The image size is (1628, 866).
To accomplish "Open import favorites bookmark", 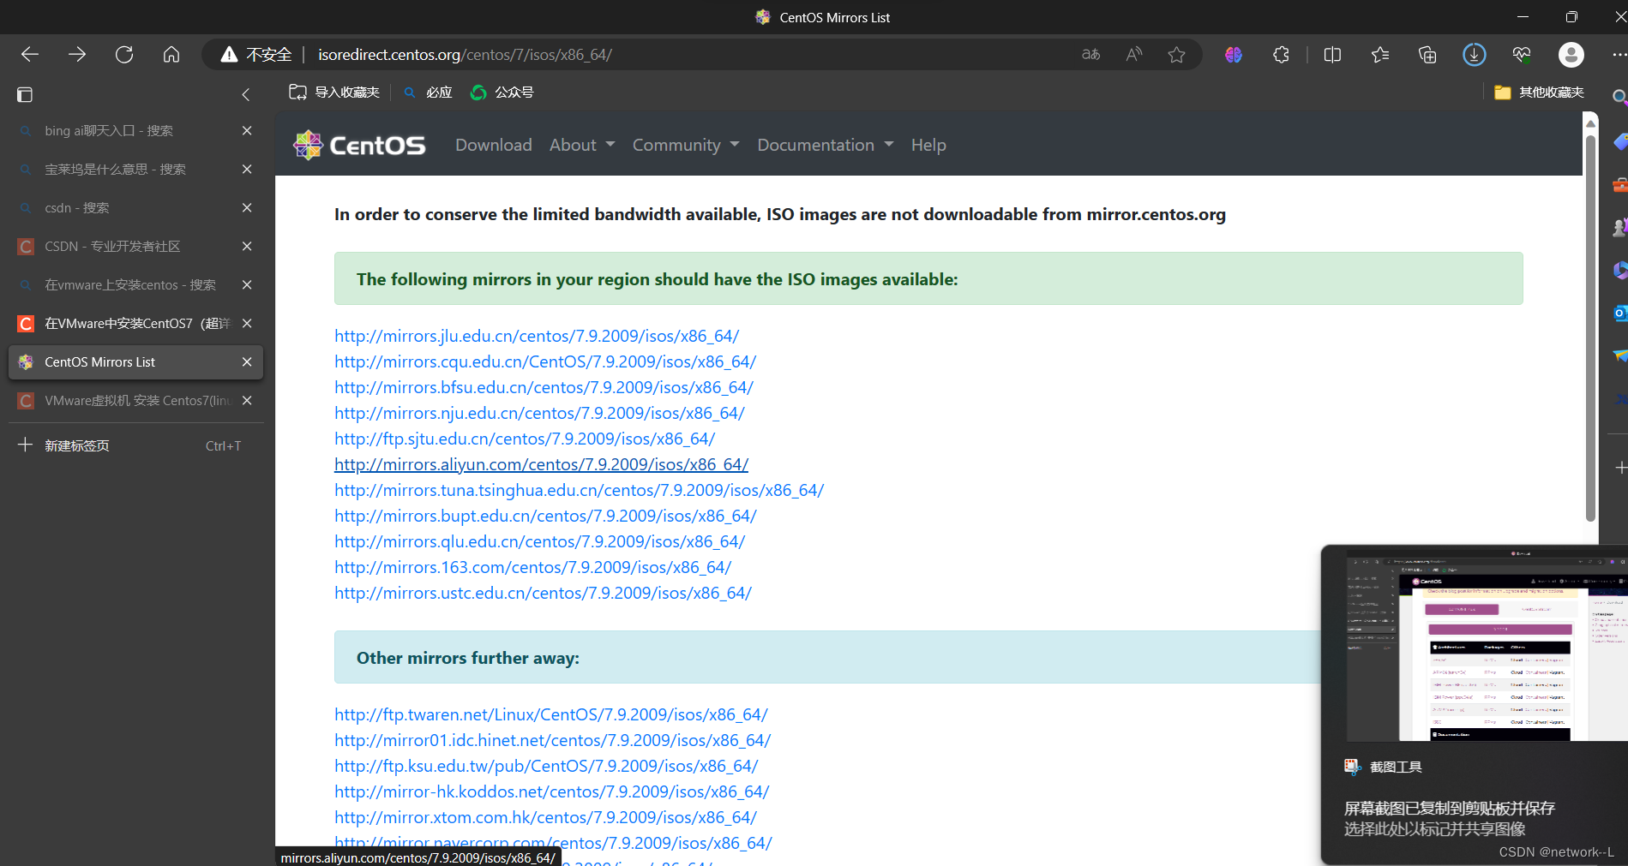I will (x=334, y=93).
